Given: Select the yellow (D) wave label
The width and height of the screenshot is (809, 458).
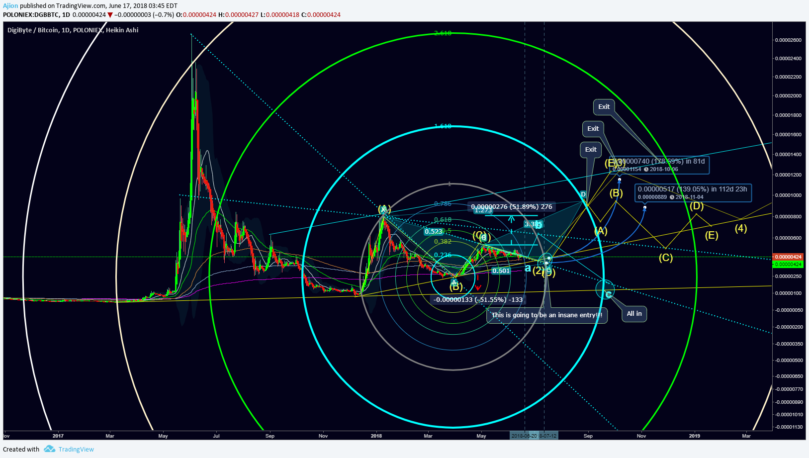Looking at the screenshot, I should [697, 206].
